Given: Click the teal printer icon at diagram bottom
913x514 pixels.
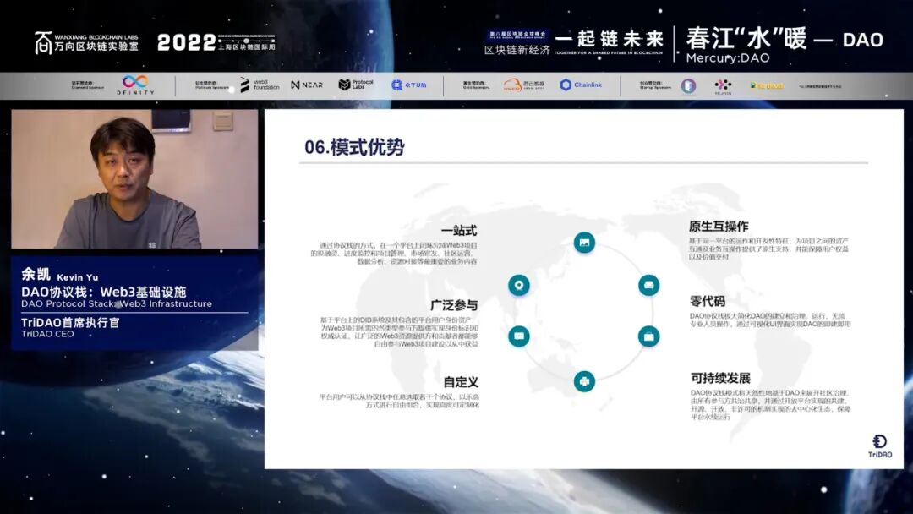Looking at the screenshot, I should click(585, 380).
